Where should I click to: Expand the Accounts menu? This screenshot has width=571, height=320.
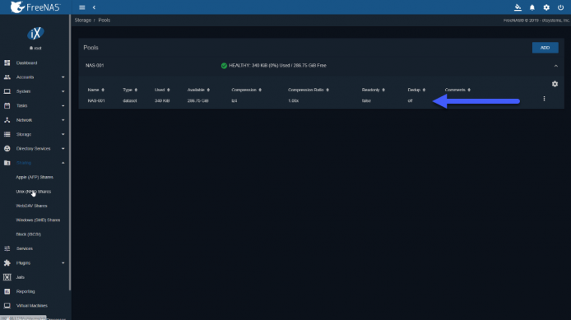click(35, 77)
